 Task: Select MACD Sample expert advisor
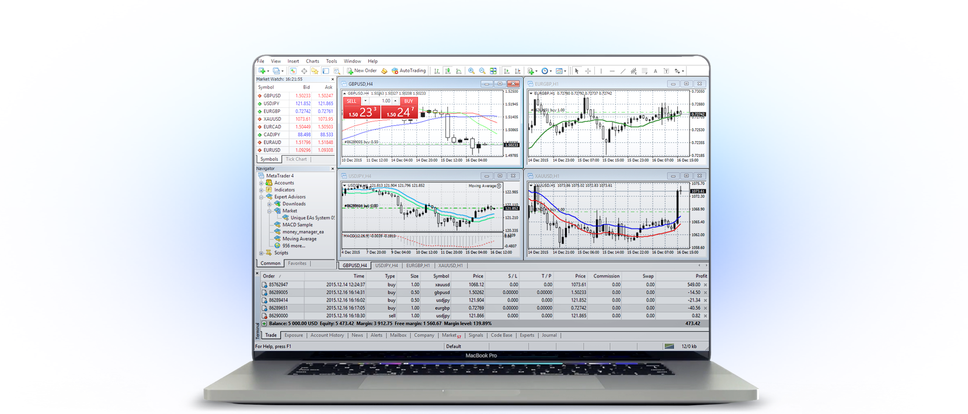click(297, 225)
